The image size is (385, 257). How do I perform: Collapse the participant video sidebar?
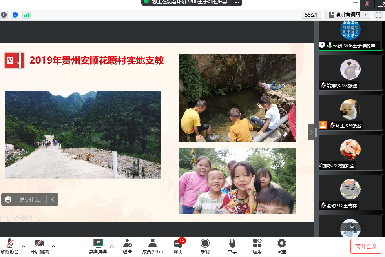[311, 132]
